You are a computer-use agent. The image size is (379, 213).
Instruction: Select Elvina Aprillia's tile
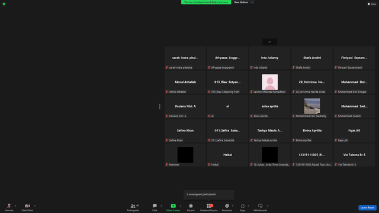coord(312,131)
